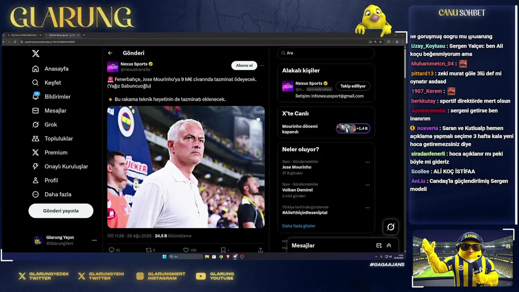Open the Volkan Demirel trending topic

297,190
